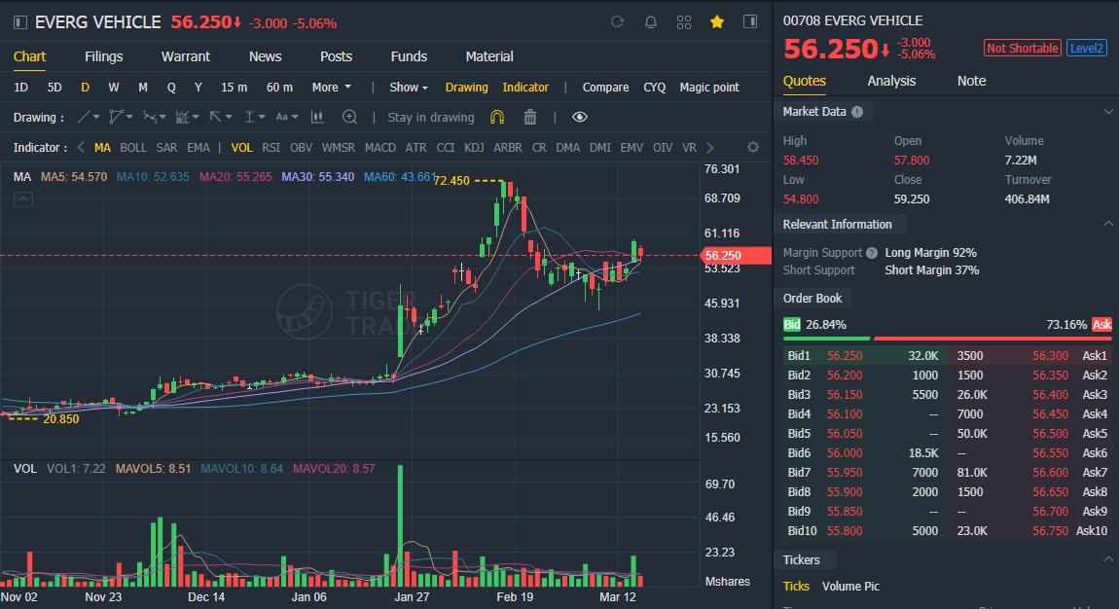Click the trash icon to clear drawings
This screenshot has height=609, width=1119.
pyautogui.click(x=529, y=117)
